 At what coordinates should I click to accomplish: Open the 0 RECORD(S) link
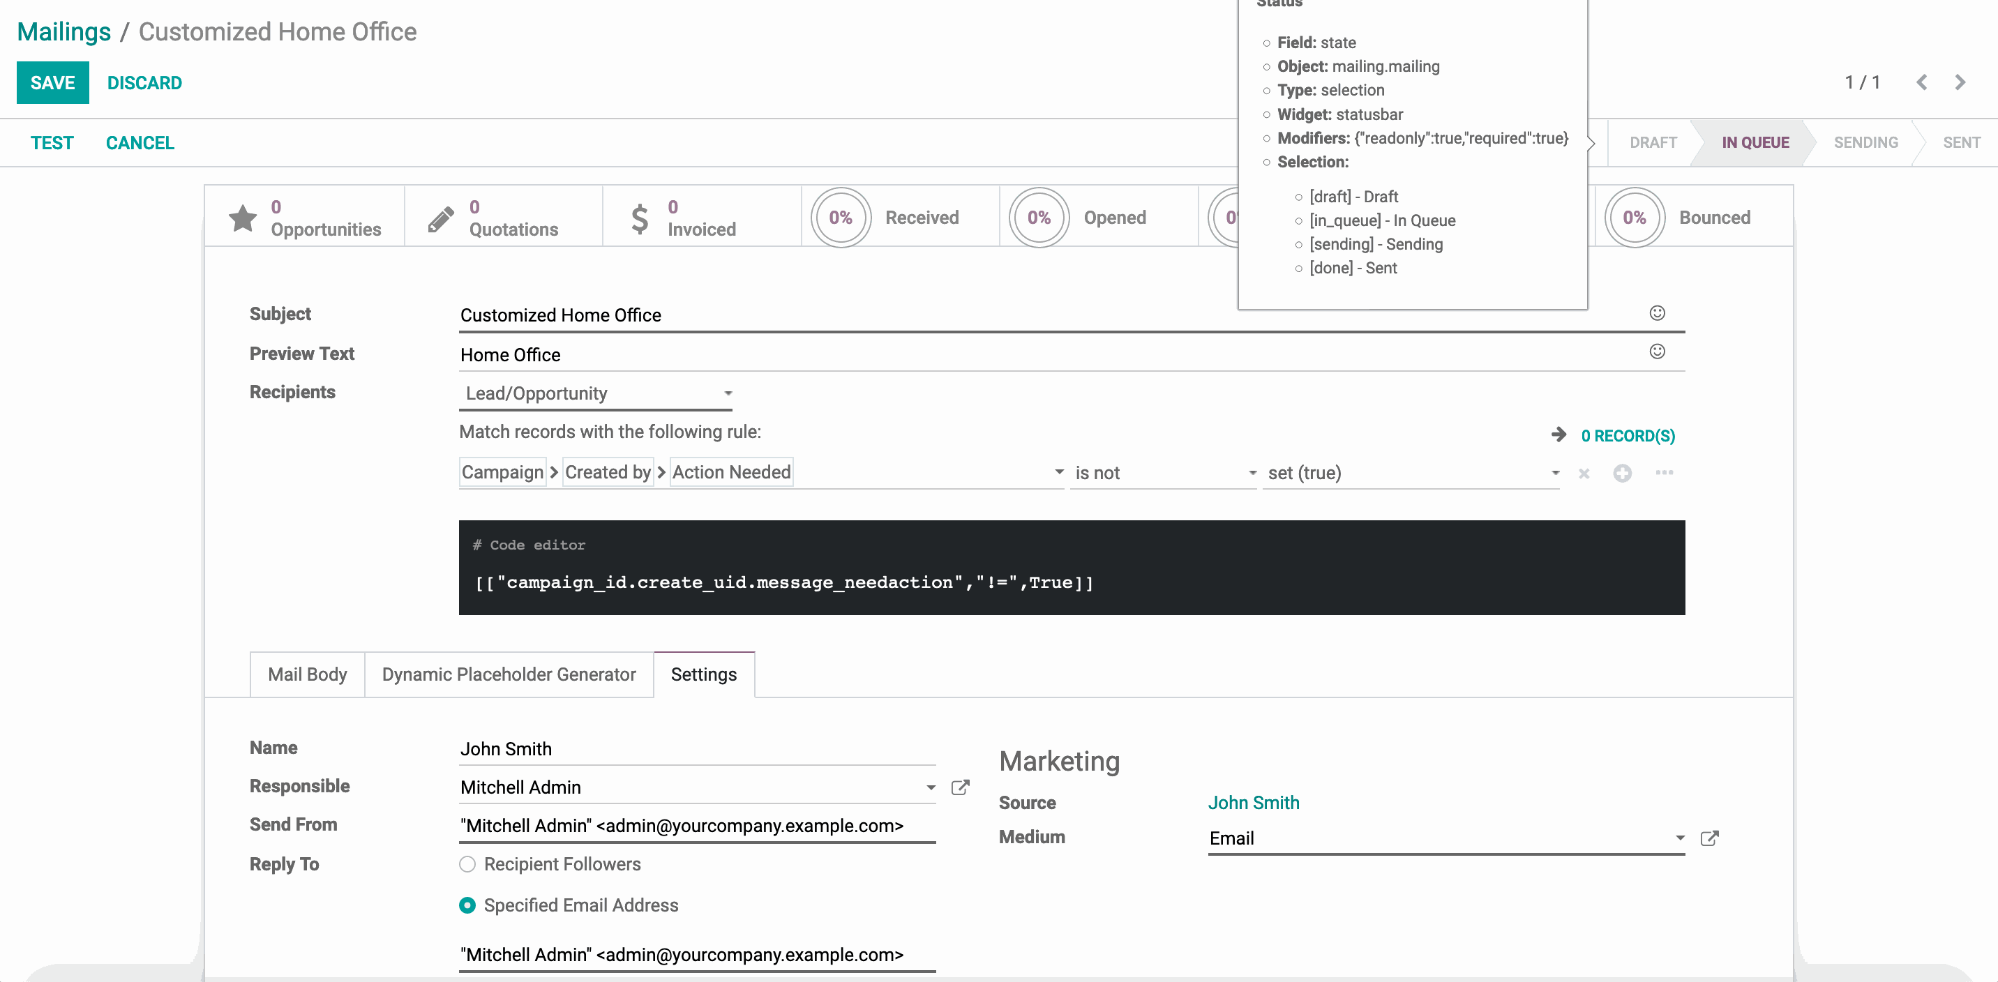coord(1628,436)
